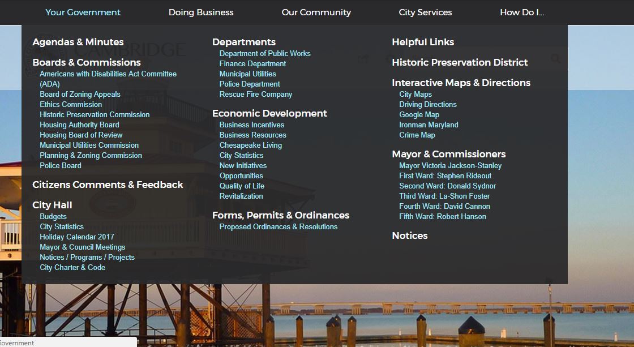Expand the City Services menu

coord(425,12)
